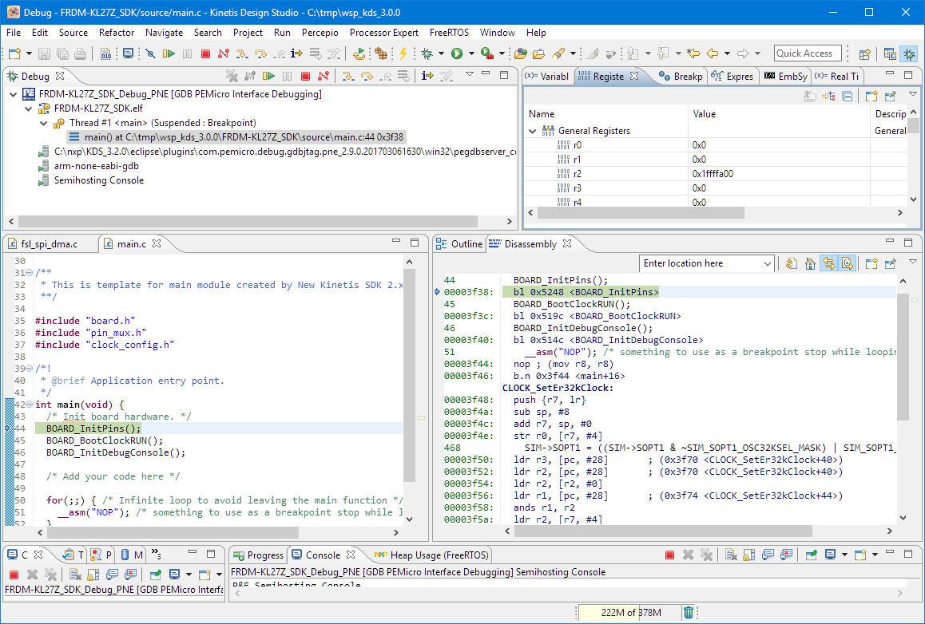
Task: Open the Heap Usage (FreeRTOS) tab
Action: click(439, 555)
